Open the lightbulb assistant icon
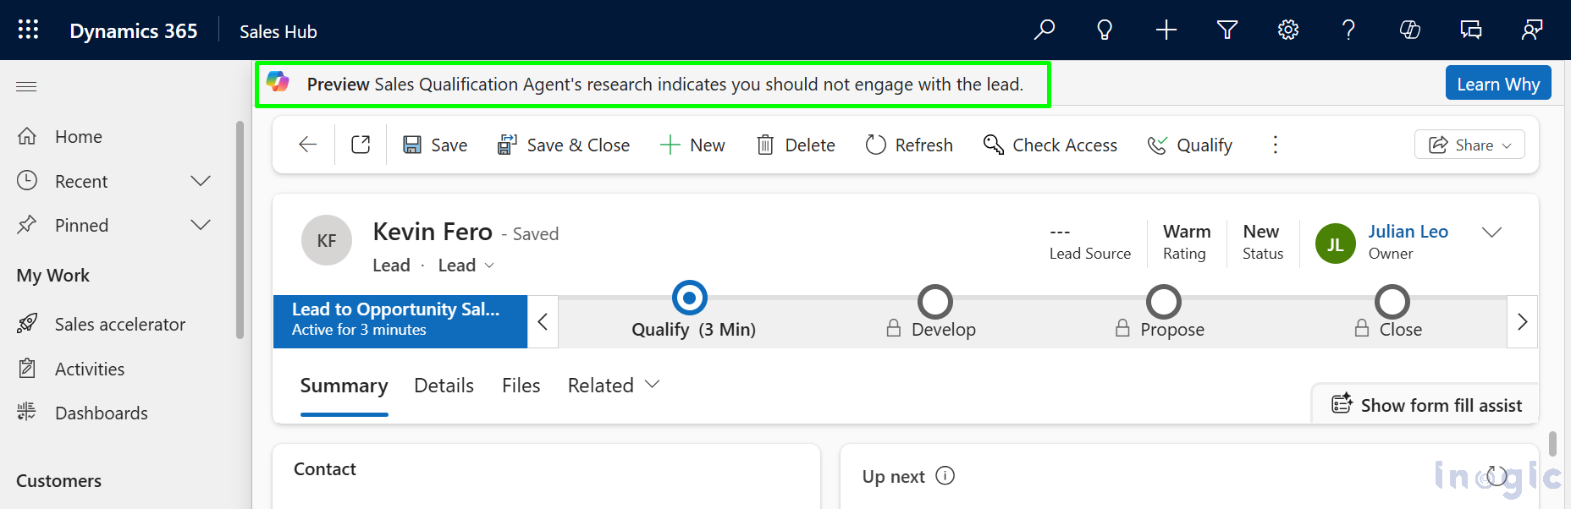Image resolution: width=1571 pixels, height=509 pixels. (1105, 30)
